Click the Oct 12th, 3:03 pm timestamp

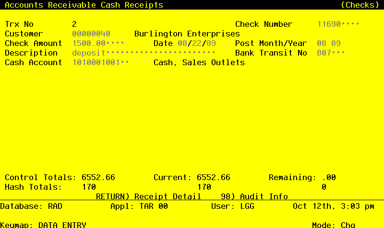(x=334, y=206)
